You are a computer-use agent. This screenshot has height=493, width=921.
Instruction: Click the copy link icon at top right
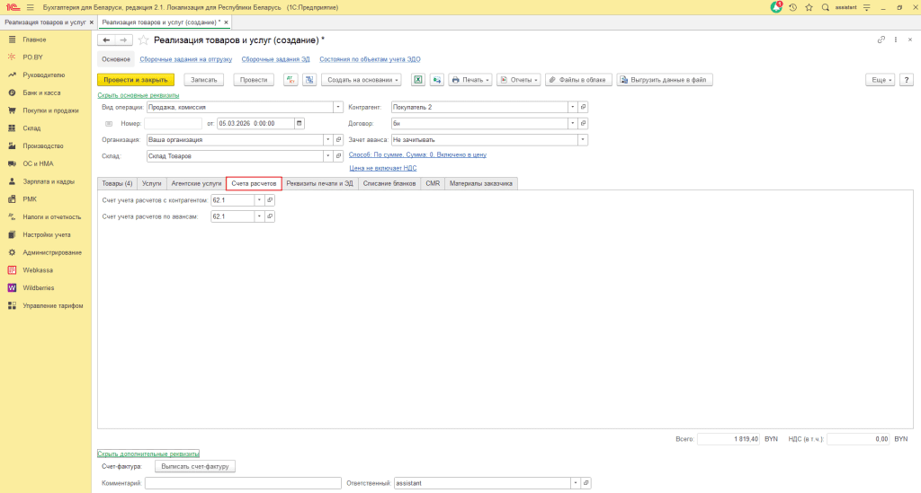coord(881,40)
